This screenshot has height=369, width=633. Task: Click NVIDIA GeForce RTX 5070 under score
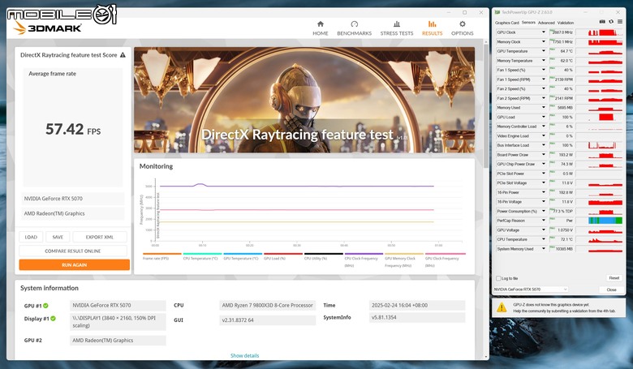(73, 199)
